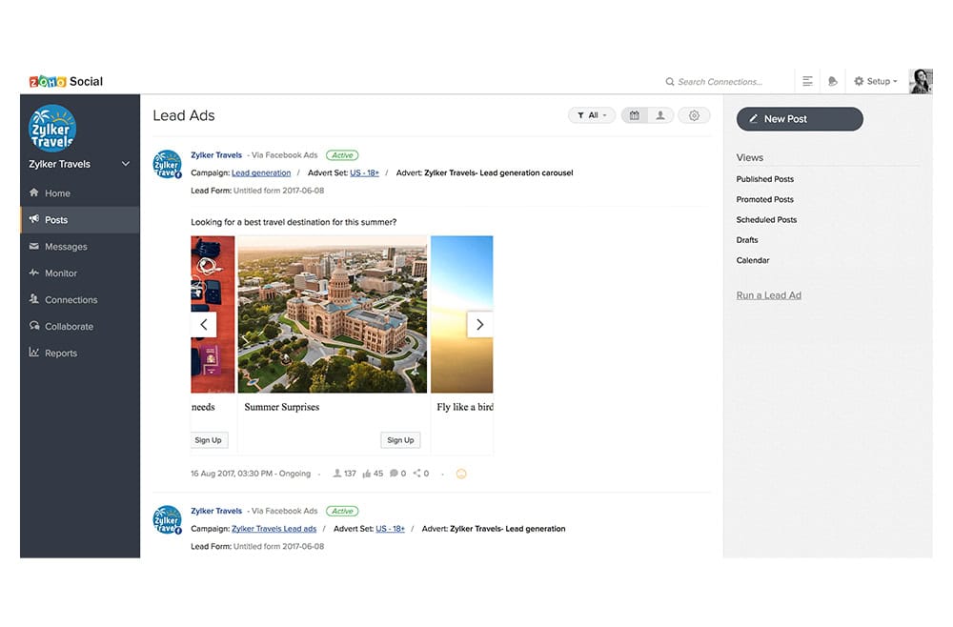Viewport: 953px width, 627px height.
Task: Go to previous carousel slide
Action: [x=204, y=324]
